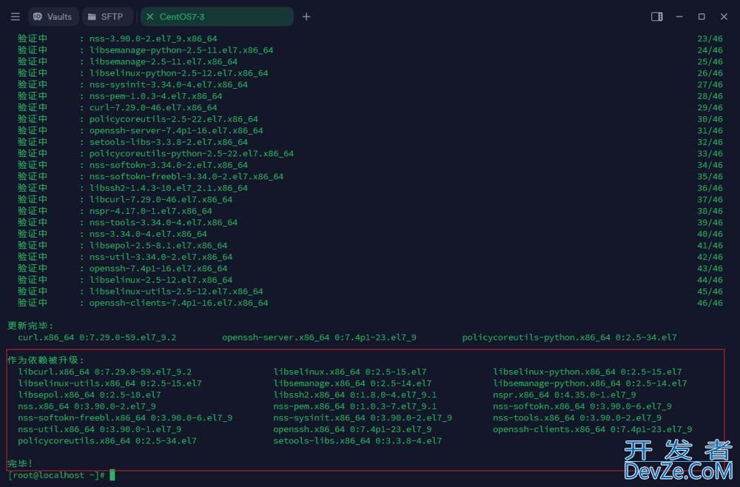Click the nss-3.90.0-2.el7_9.x86_64 line
This screenshot has width=740, height=487.
point(153,38)
